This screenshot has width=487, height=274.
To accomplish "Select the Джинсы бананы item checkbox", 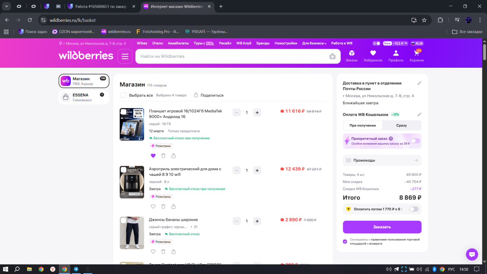I will pos(123,220).
